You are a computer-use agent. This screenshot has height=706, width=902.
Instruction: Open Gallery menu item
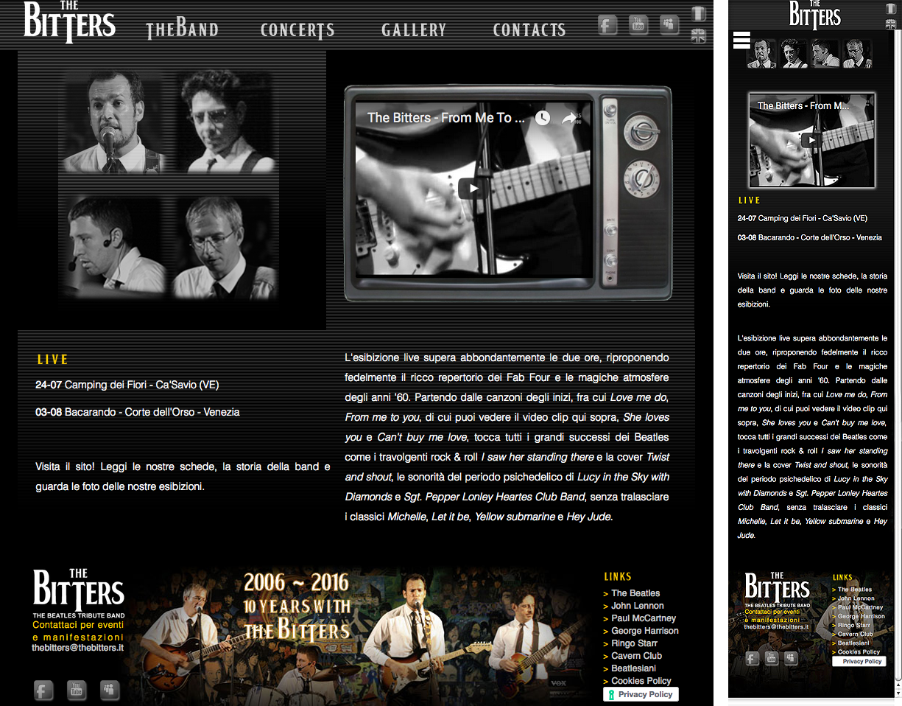pyautogui.click(x=414, y=29)
